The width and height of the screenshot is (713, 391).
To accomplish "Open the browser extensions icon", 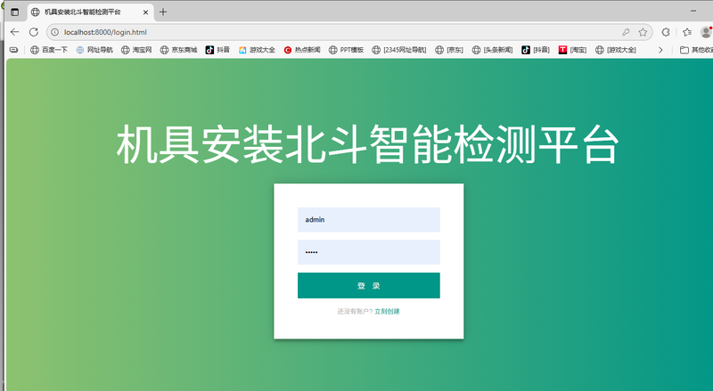I will tap(666, 32).
